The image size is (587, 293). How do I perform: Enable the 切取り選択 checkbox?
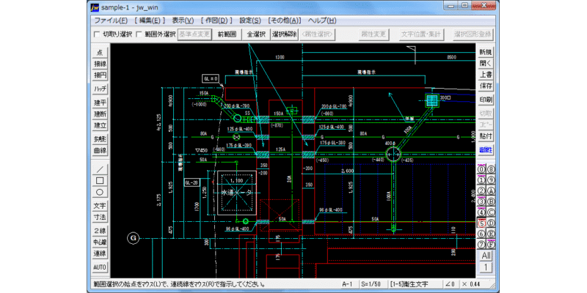tap(97, 34)
